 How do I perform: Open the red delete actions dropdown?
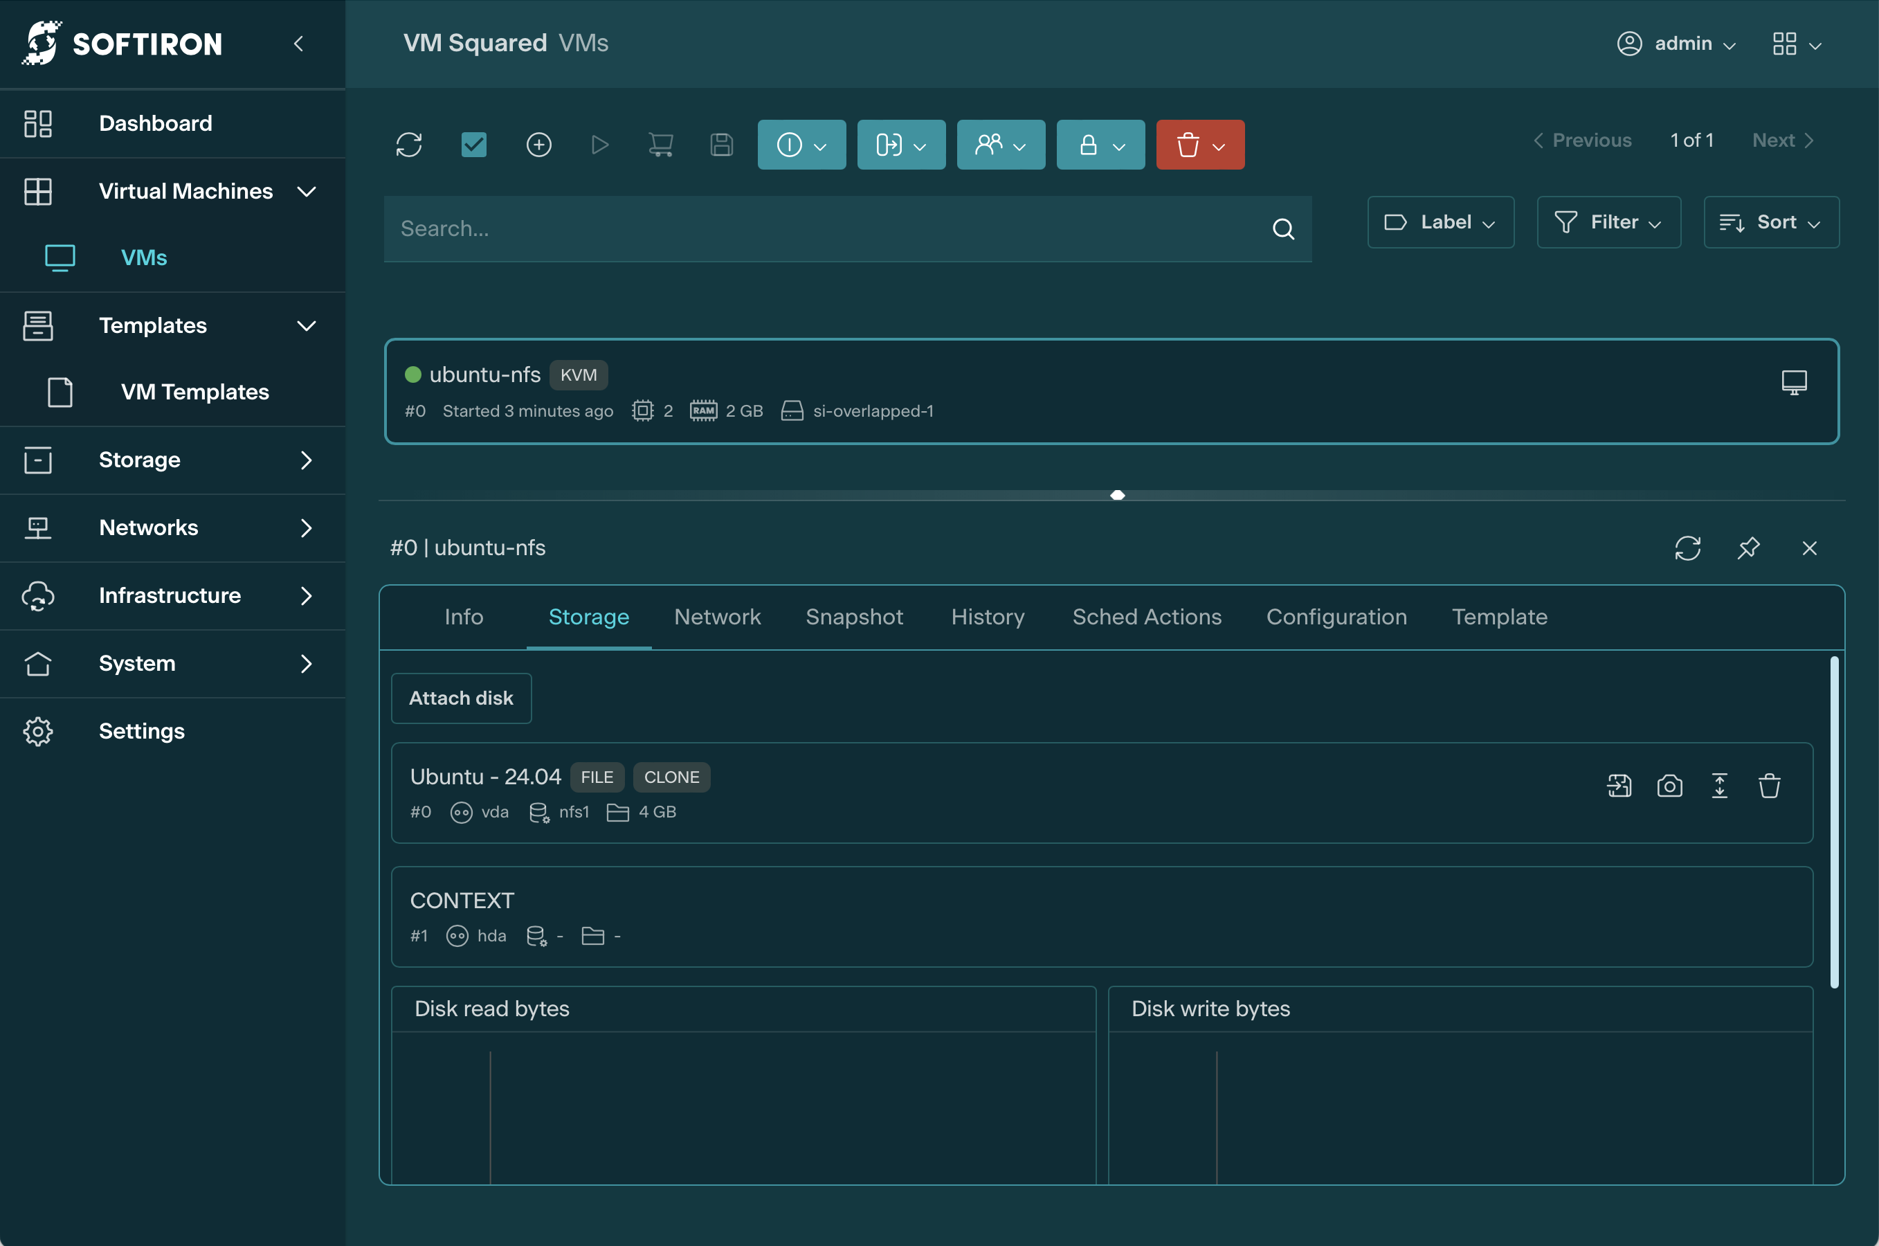point(1199,145)
